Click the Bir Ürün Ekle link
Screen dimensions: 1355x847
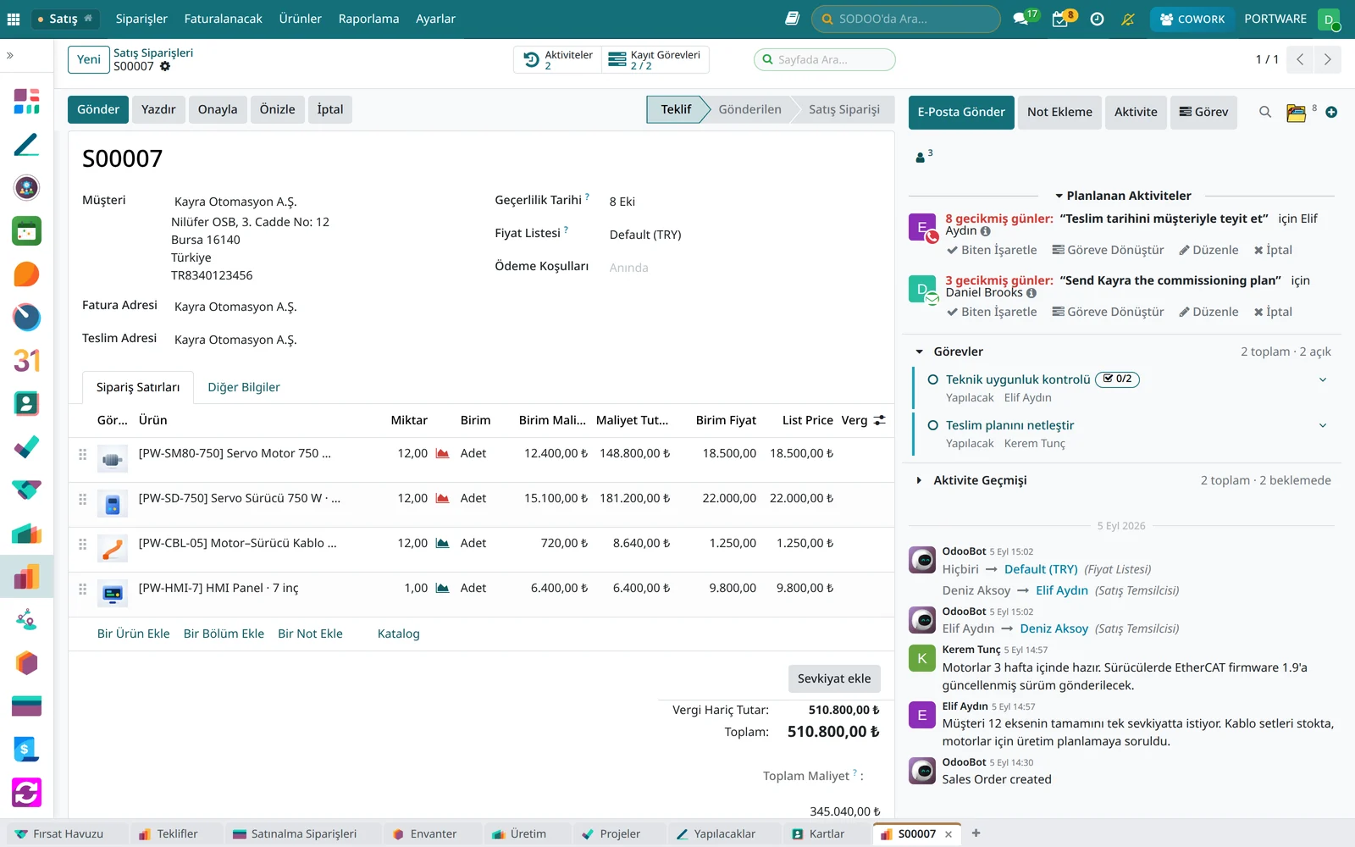(133, 634)
